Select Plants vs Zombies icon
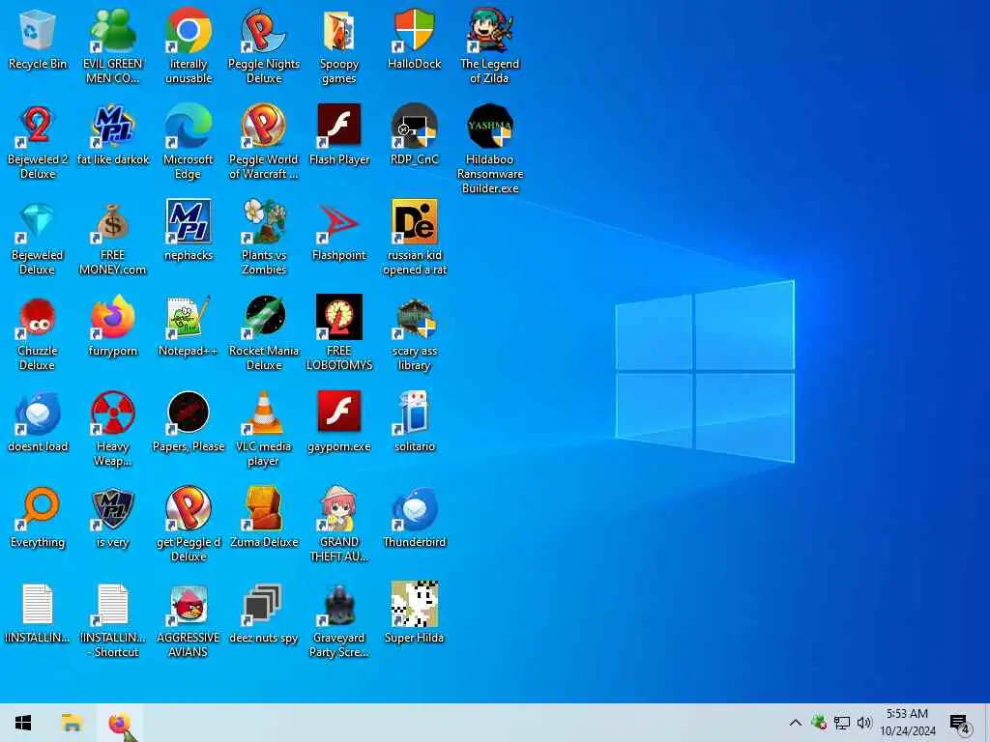The height and width of the screenshot is (742, 990). 264,238
